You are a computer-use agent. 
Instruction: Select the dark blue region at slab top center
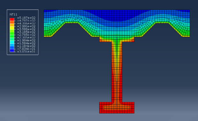click(117, 16)
